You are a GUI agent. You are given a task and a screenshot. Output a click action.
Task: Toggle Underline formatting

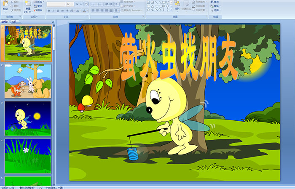[x=58, y=11]
